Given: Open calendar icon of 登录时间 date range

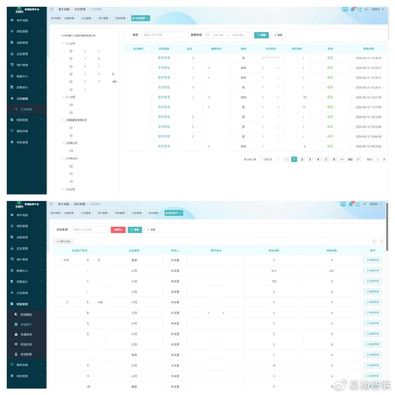Looking at the screenshot, I should coord(208,35).
